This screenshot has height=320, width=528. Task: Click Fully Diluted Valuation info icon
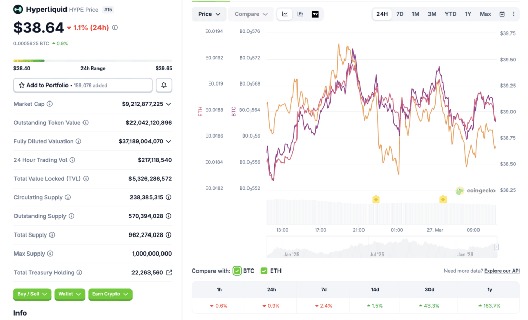(78, 141)
